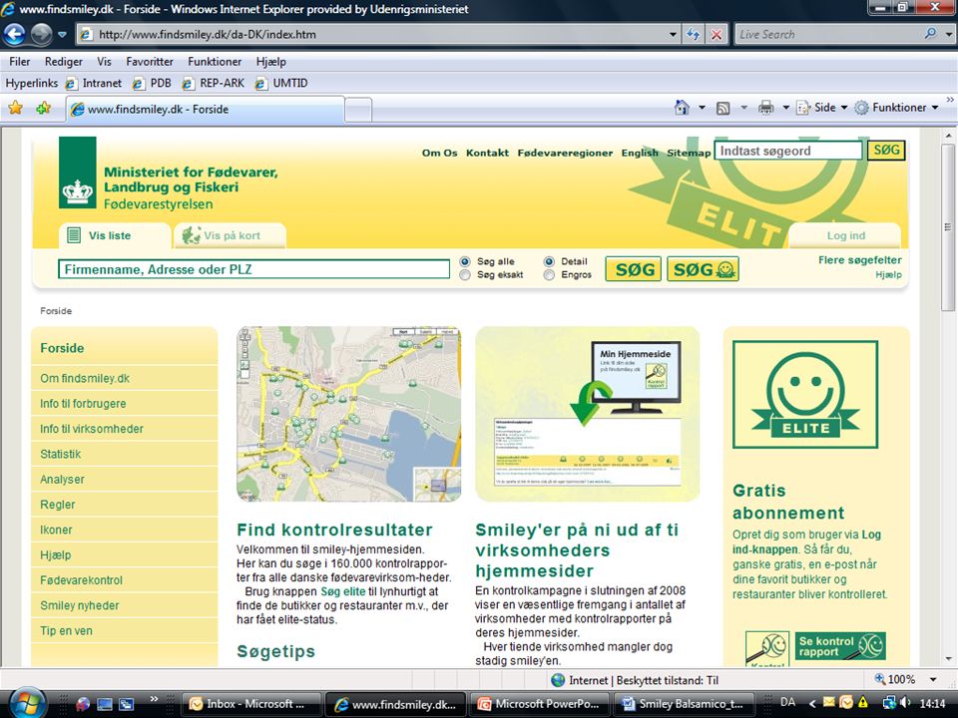
Task: Click the browser Back arrow button
Action: pos(14,34)
